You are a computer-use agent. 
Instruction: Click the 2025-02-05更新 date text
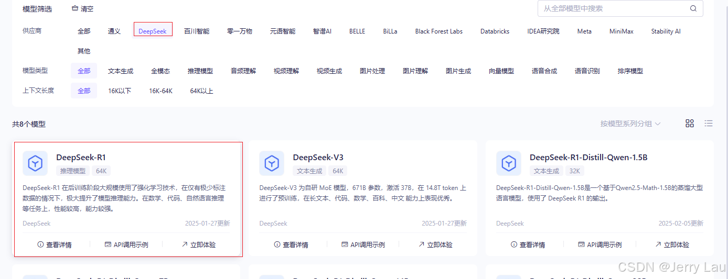(x=681, y=223)
